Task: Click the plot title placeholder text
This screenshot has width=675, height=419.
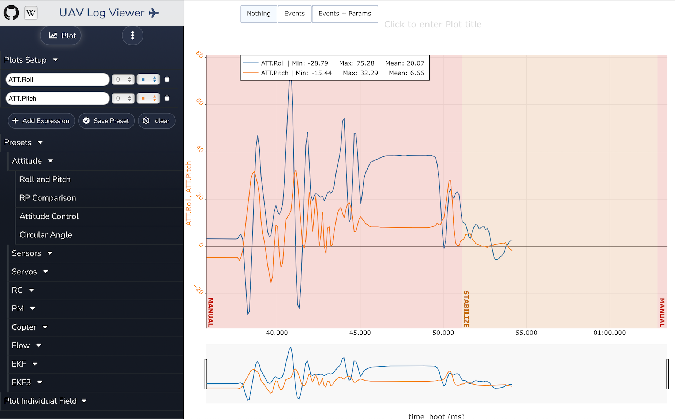Action: [x=432, y=24]
